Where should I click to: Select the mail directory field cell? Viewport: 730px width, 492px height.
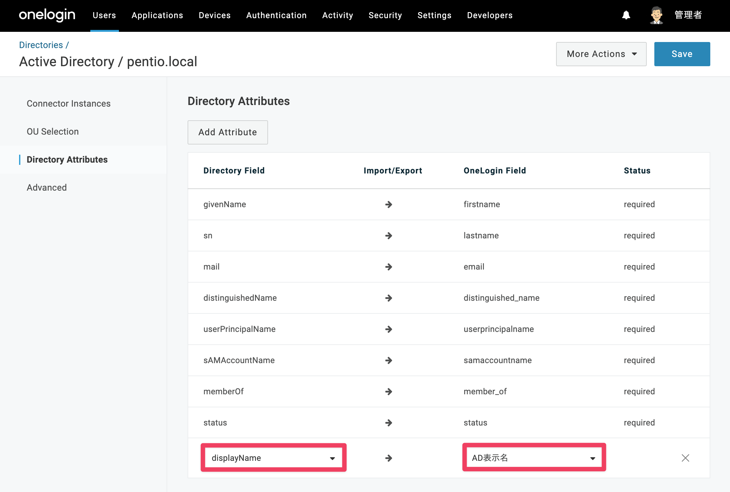(211, 267)
